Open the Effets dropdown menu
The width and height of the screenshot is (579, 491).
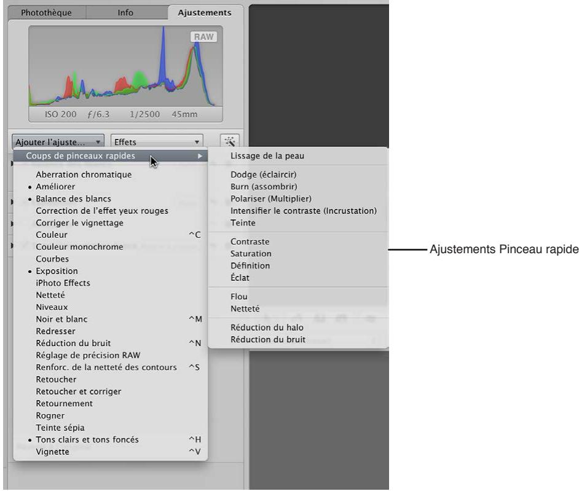click(x=157, y=142)
